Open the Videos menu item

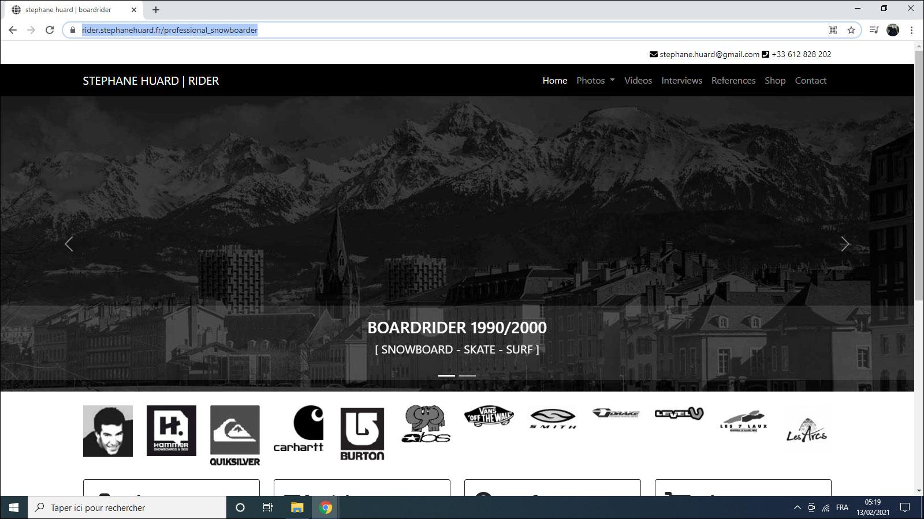pyautogui.click(x=638, y=81)
